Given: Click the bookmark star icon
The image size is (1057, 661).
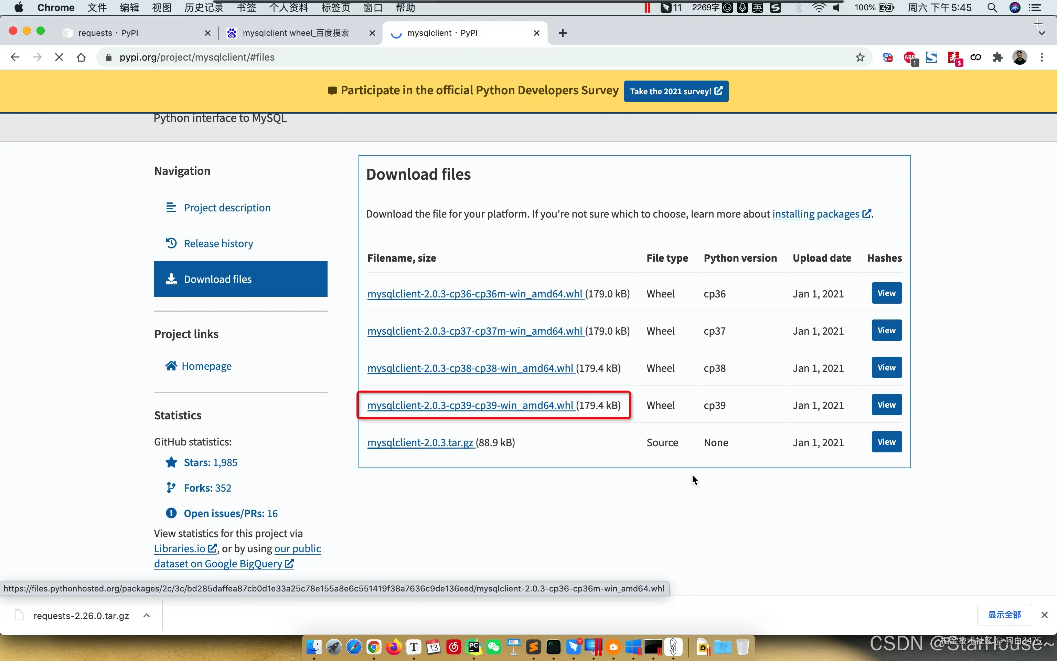Looking at the screenshot, I should click(860, 57).
